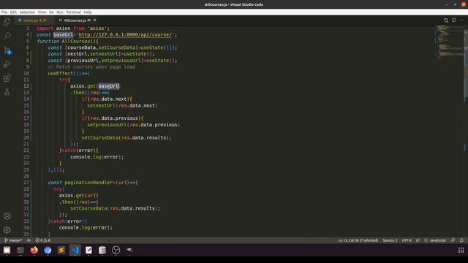468x263 pixels.
Task: Open Terminal in the dock
Action: point(20,250)
